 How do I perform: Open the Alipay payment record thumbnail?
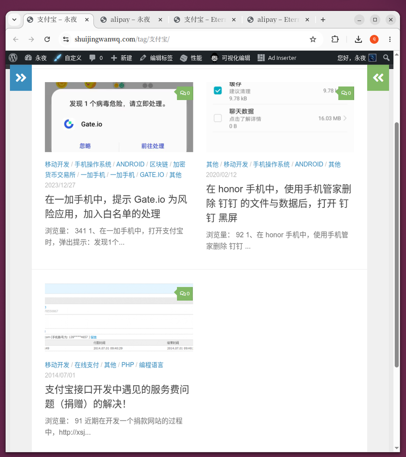119,317
